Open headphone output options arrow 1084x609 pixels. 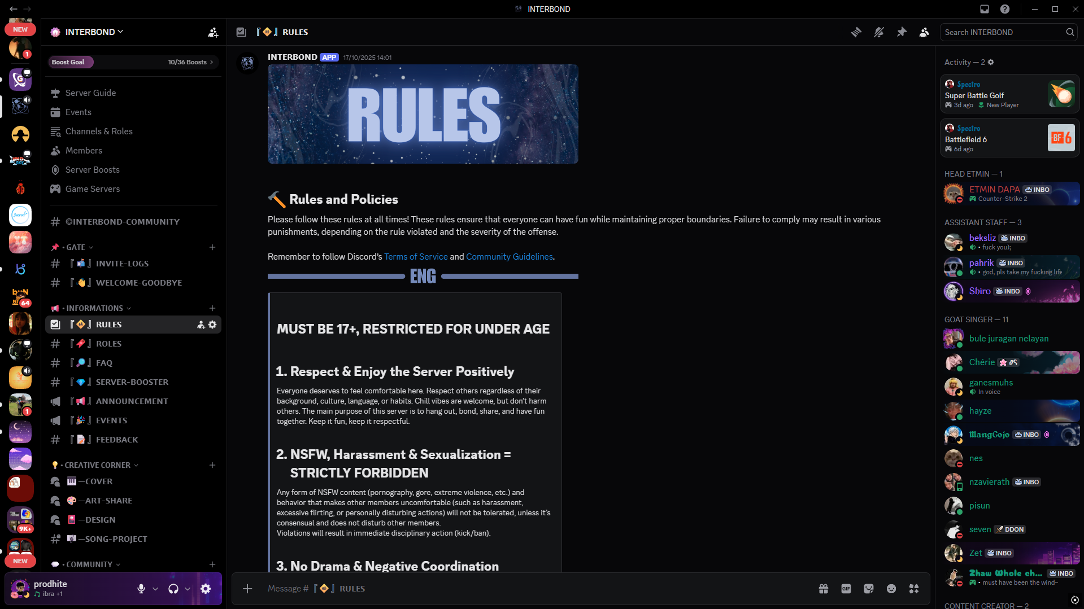tap(188, 589)
